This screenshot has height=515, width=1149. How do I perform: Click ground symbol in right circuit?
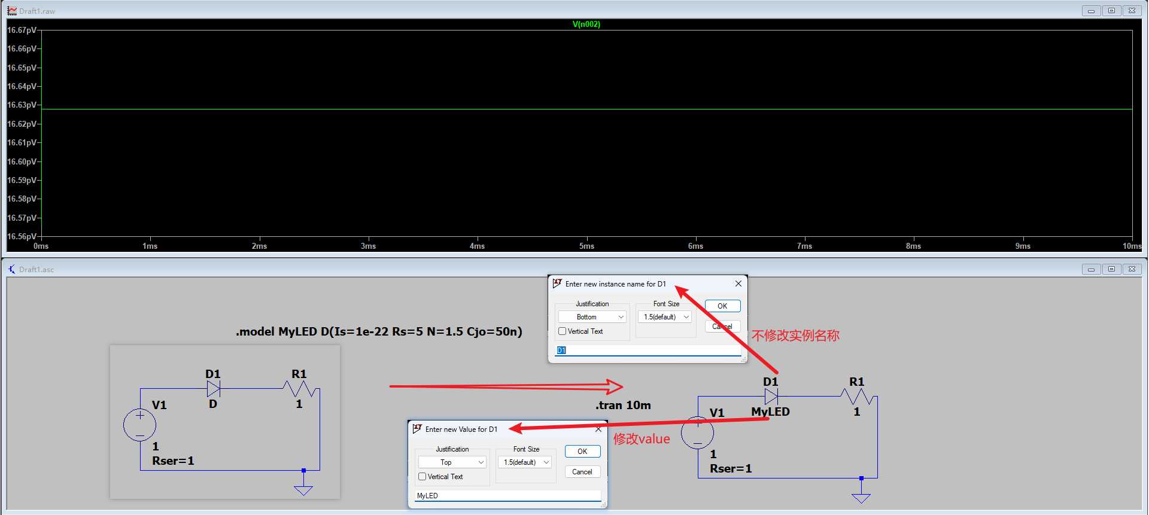click(x=861, y=498)
